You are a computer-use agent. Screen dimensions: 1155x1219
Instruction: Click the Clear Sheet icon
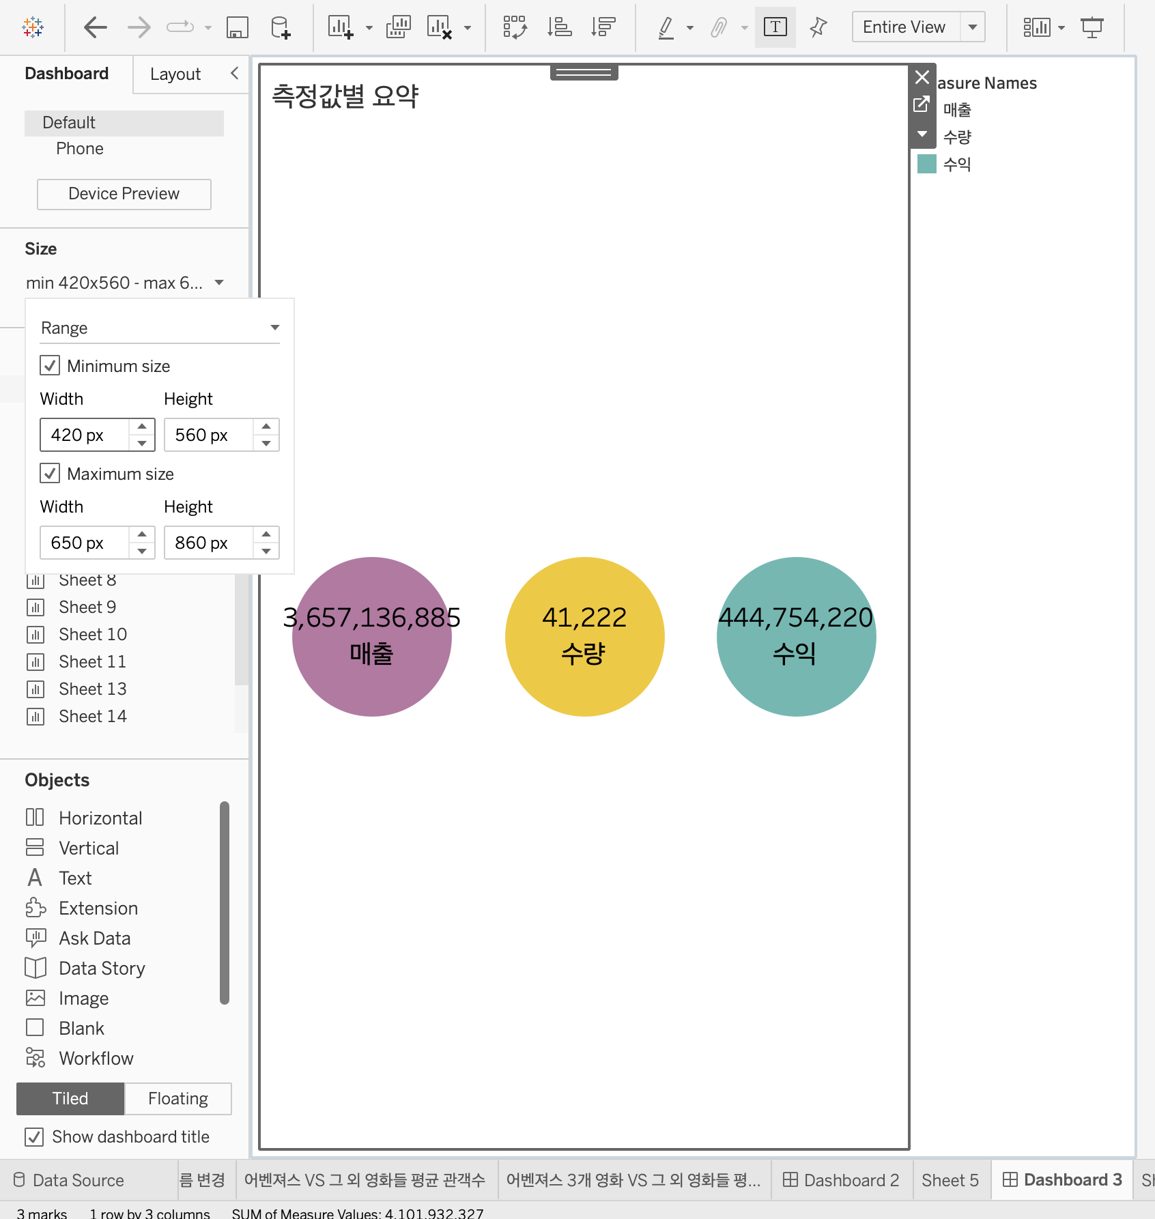point(440,27)
